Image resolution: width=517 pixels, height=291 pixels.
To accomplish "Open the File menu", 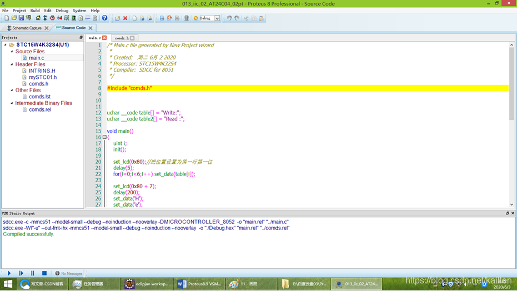I will [x=6, y=11].
